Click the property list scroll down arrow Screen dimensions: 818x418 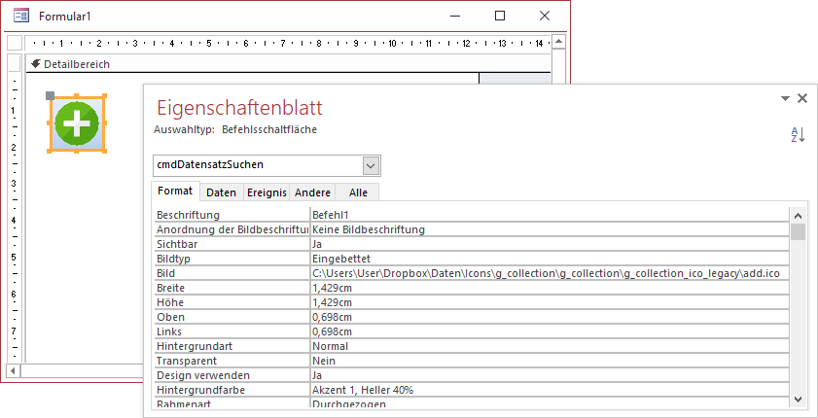point(798,400)
